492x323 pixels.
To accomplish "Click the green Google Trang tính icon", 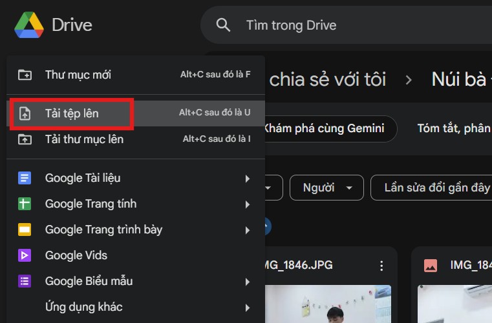I will tap(25, 204).
